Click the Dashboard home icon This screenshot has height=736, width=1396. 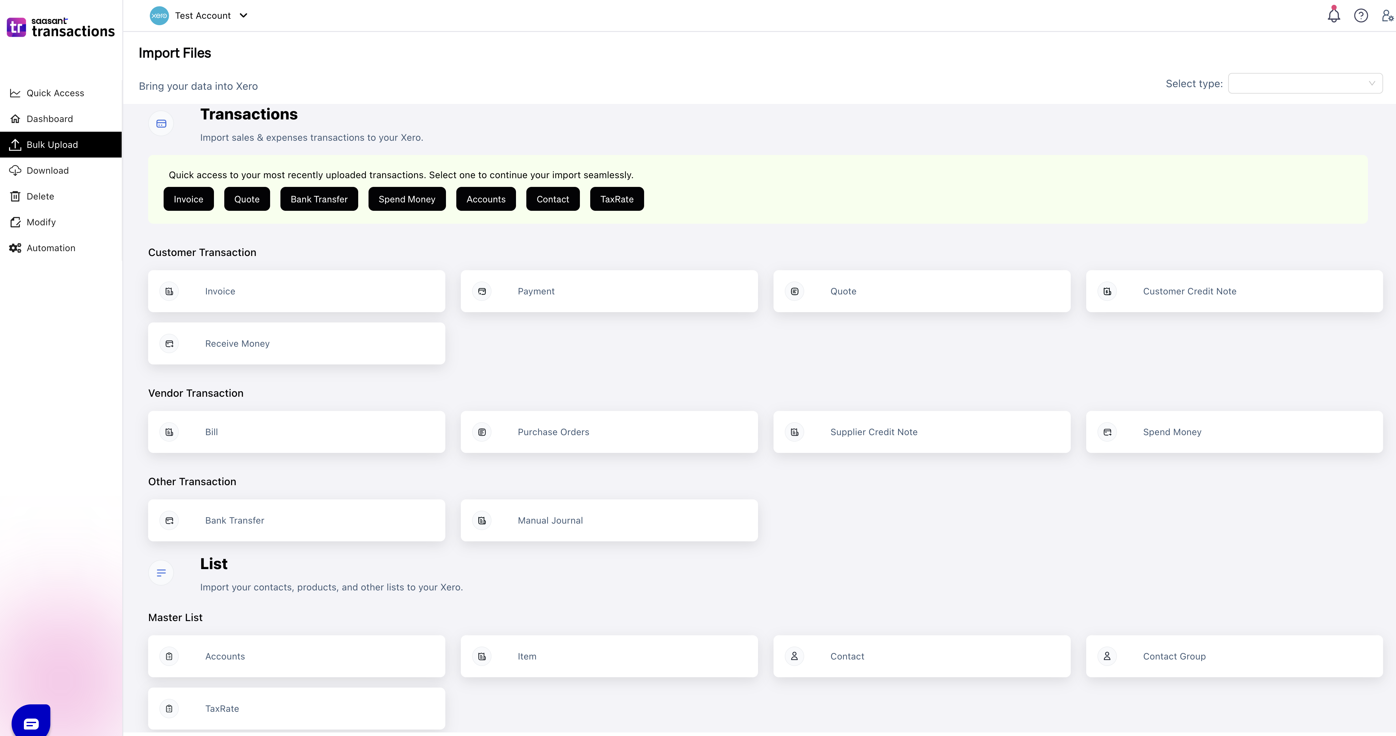click(15, 119)
